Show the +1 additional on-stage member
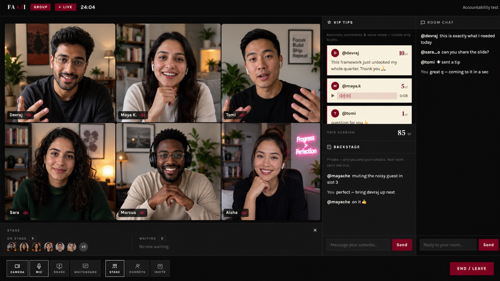This screenshot has height=281, width=500. (84, 247)
